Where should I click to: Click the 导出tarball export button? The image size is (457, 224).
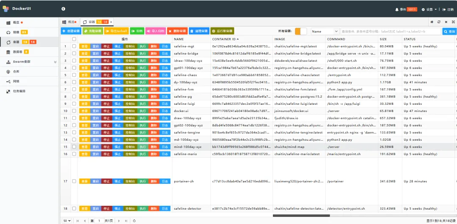coord(116,31)
